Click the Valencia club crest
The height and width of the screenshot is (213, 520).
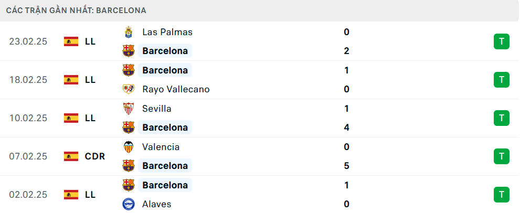(128, 147)
